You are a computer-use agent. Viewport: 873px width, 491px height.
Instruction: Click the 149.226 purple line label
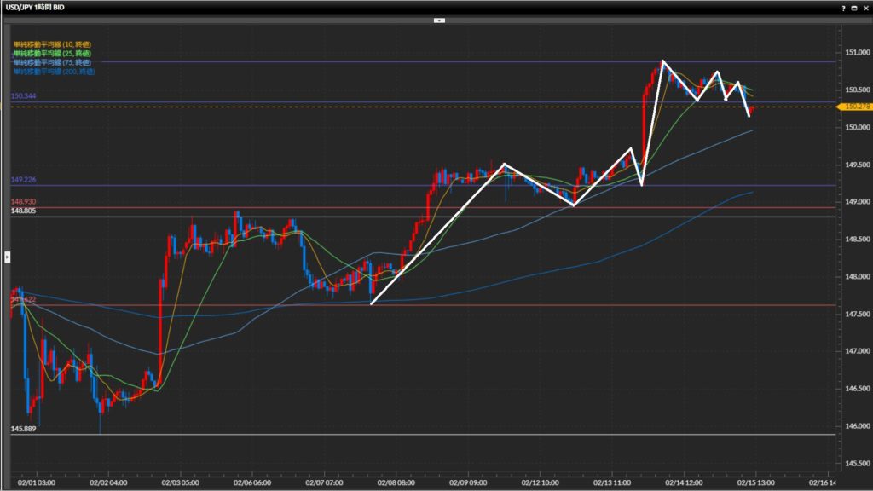(x=23, y=180)
